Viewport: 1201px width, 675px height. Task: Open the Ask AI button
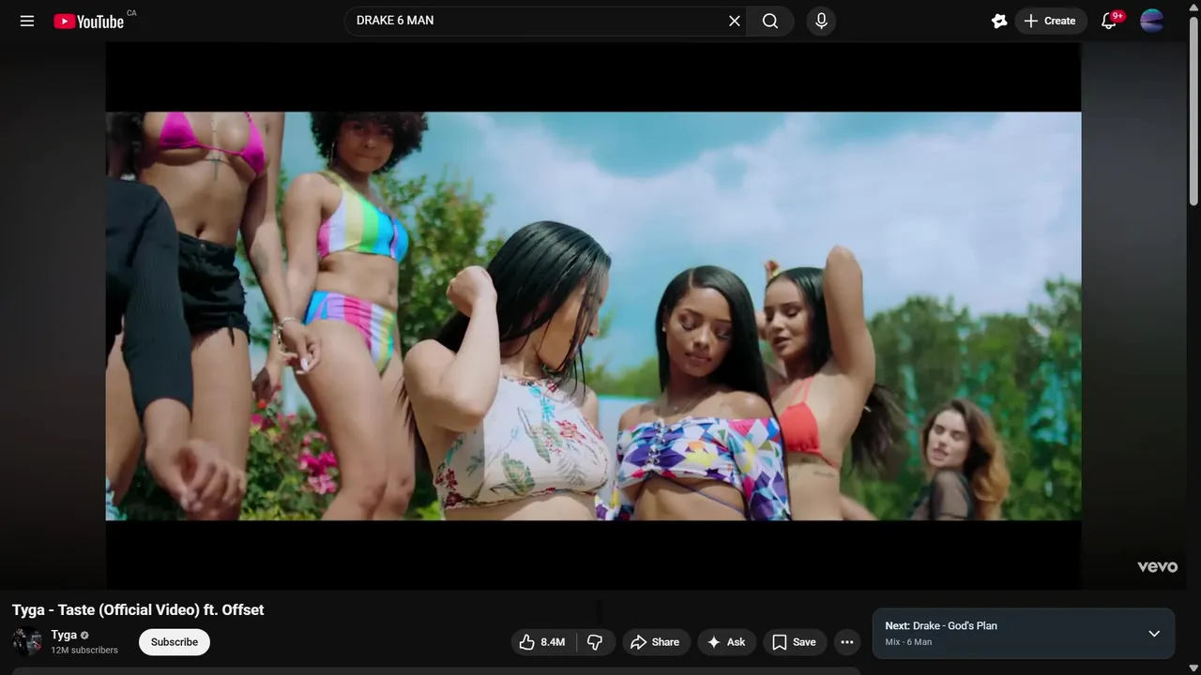click(726, 642)
